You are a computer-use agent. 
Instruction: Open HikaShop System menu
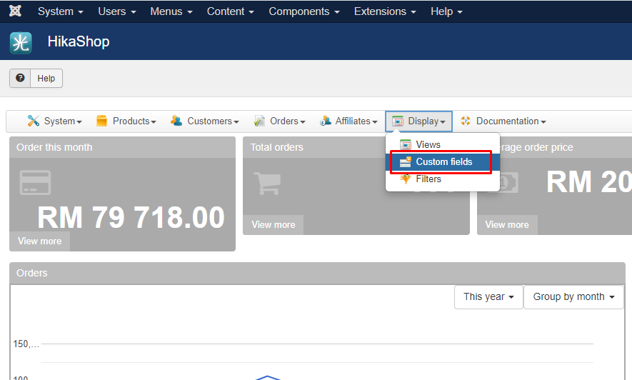point(54,121)
